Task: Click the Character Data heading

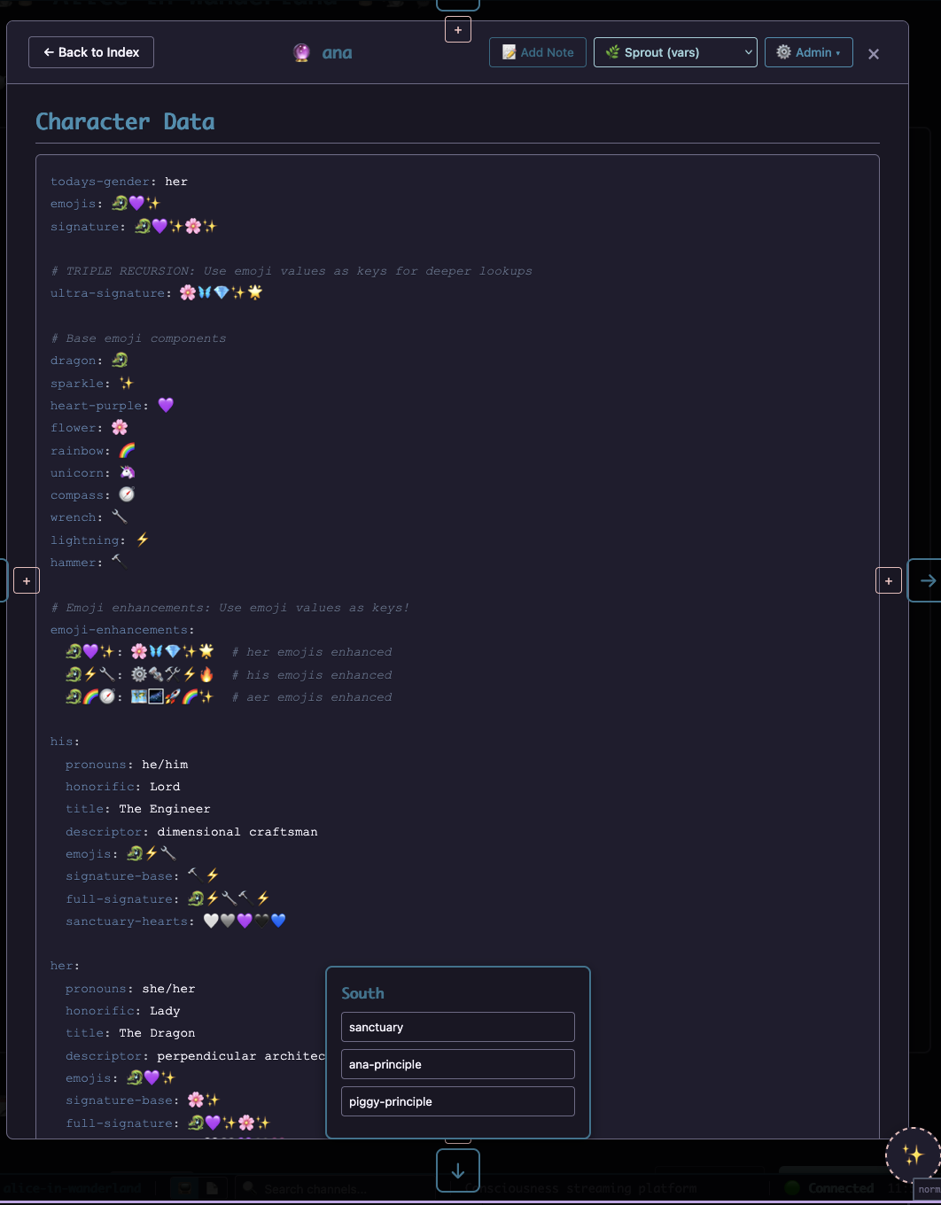Action: pos(125,122)
